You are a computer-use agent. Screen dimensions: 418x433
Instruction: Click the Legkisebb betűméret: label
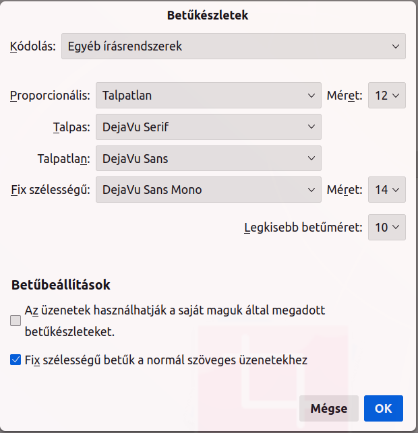[x=303, y=228]
